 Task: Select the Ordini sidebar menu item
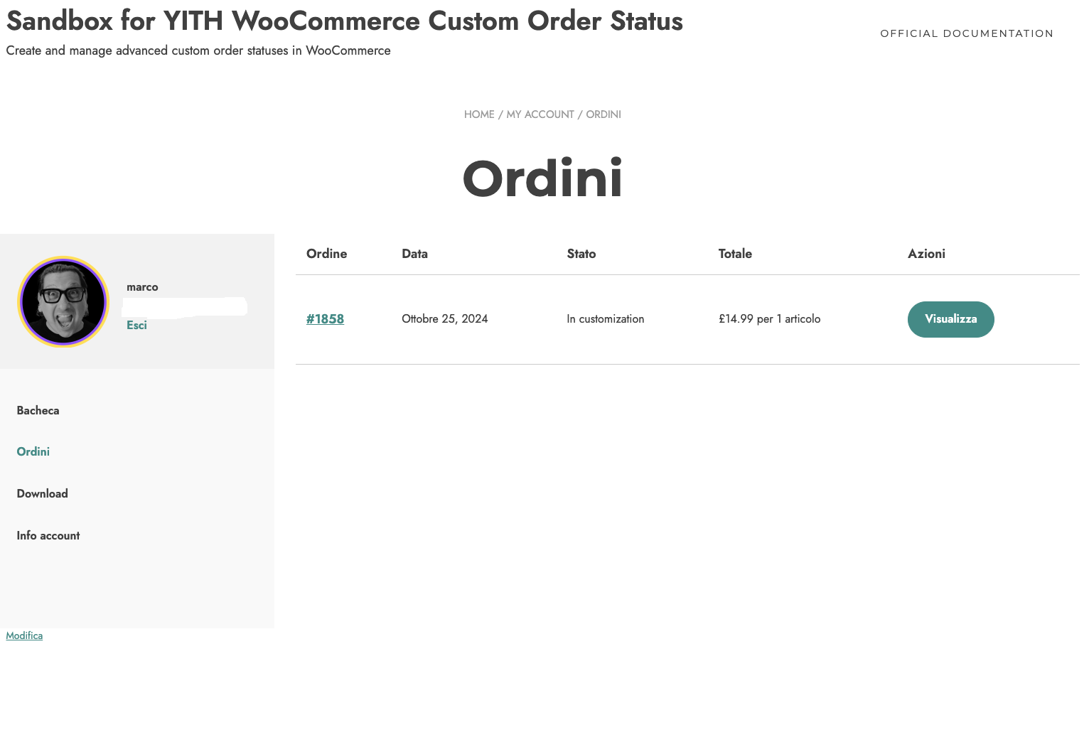point(33,451)
